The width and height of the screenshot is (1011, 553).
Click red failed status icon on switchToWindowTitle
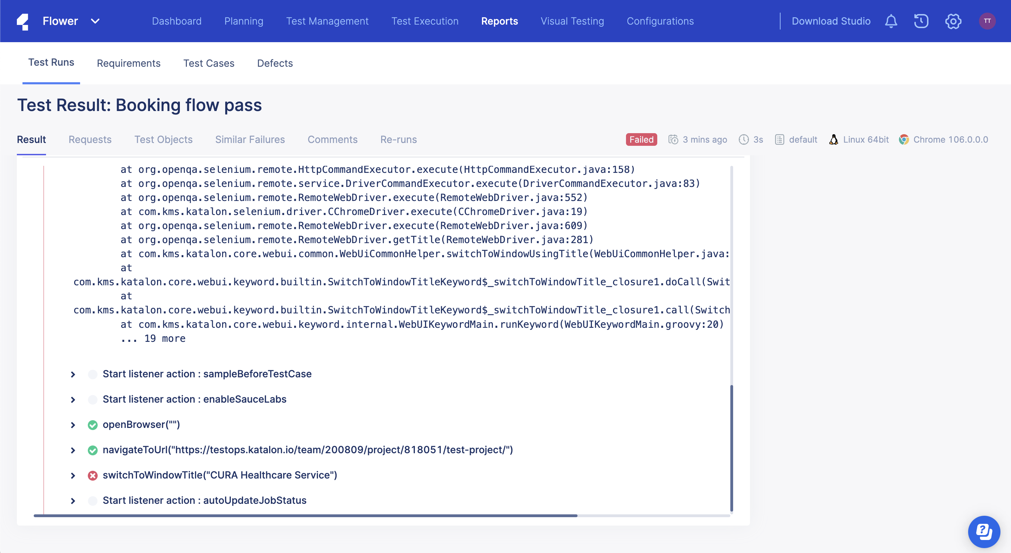[93, 476]
